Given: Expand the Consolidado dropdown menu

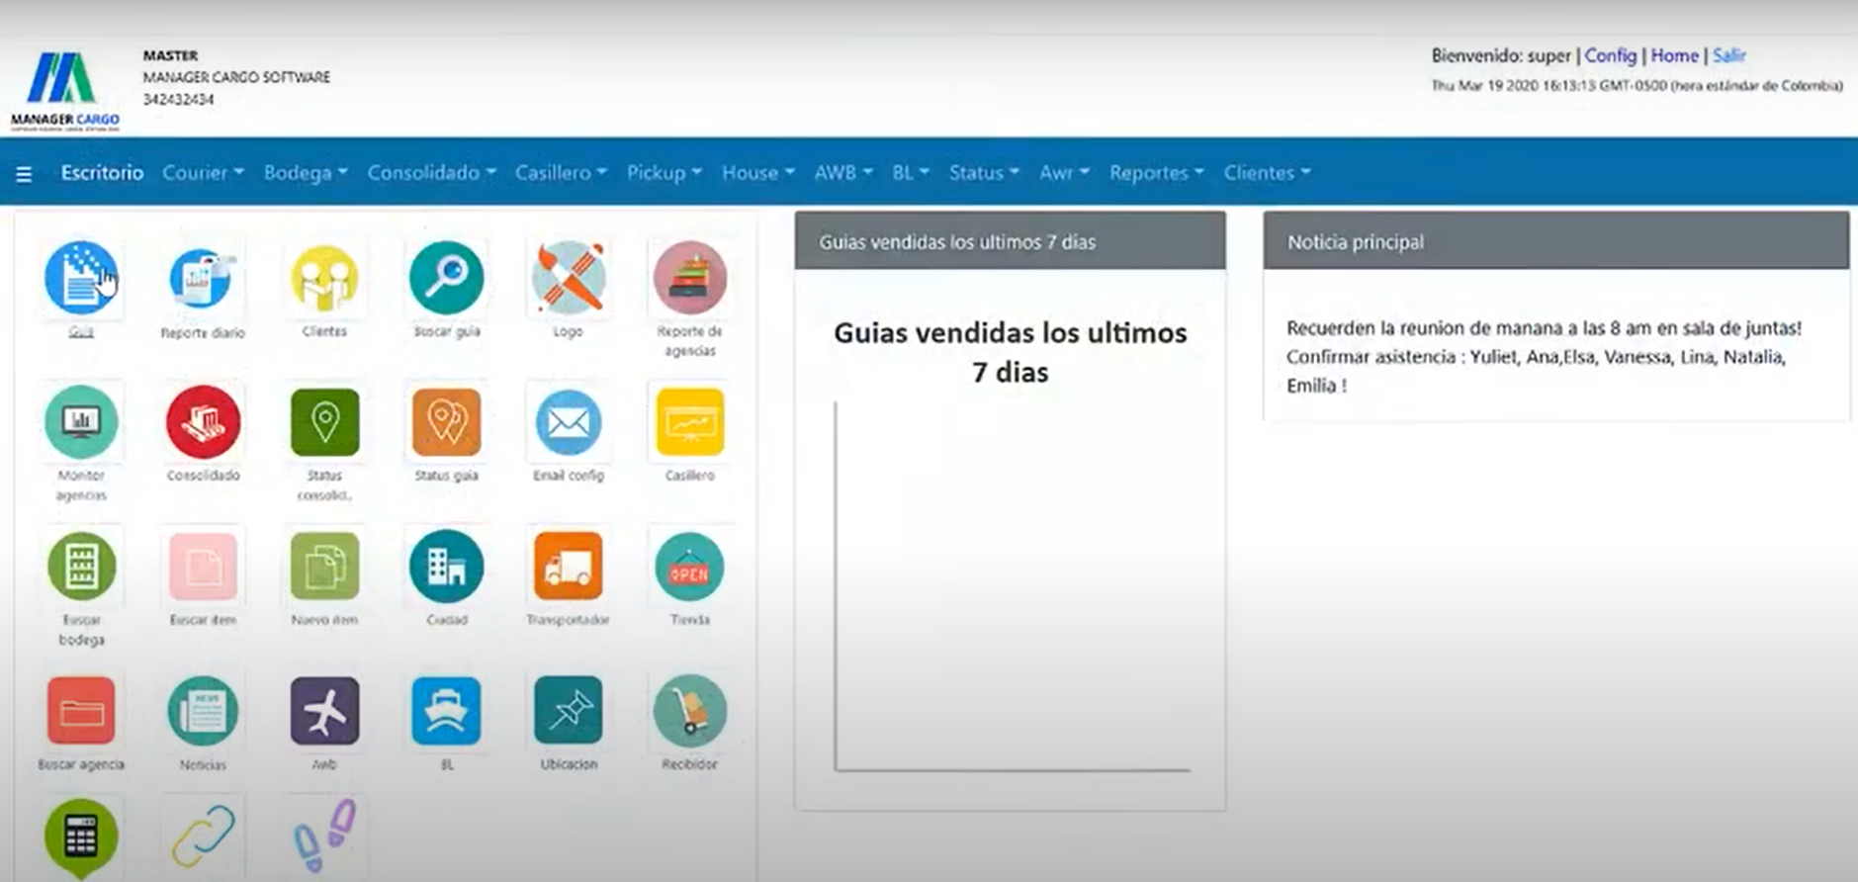Looking at the screenshot, I should [x=431, y=172].
